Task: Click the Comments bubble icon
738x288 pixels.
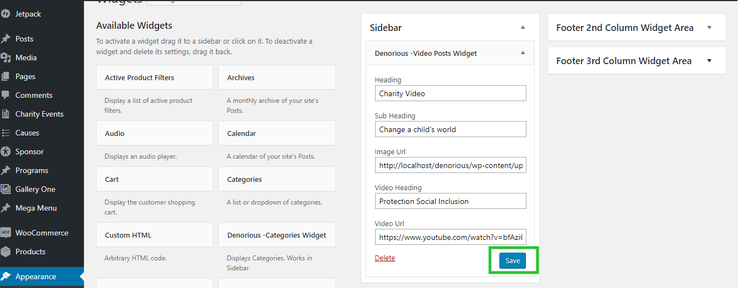Action: [6, 95]
